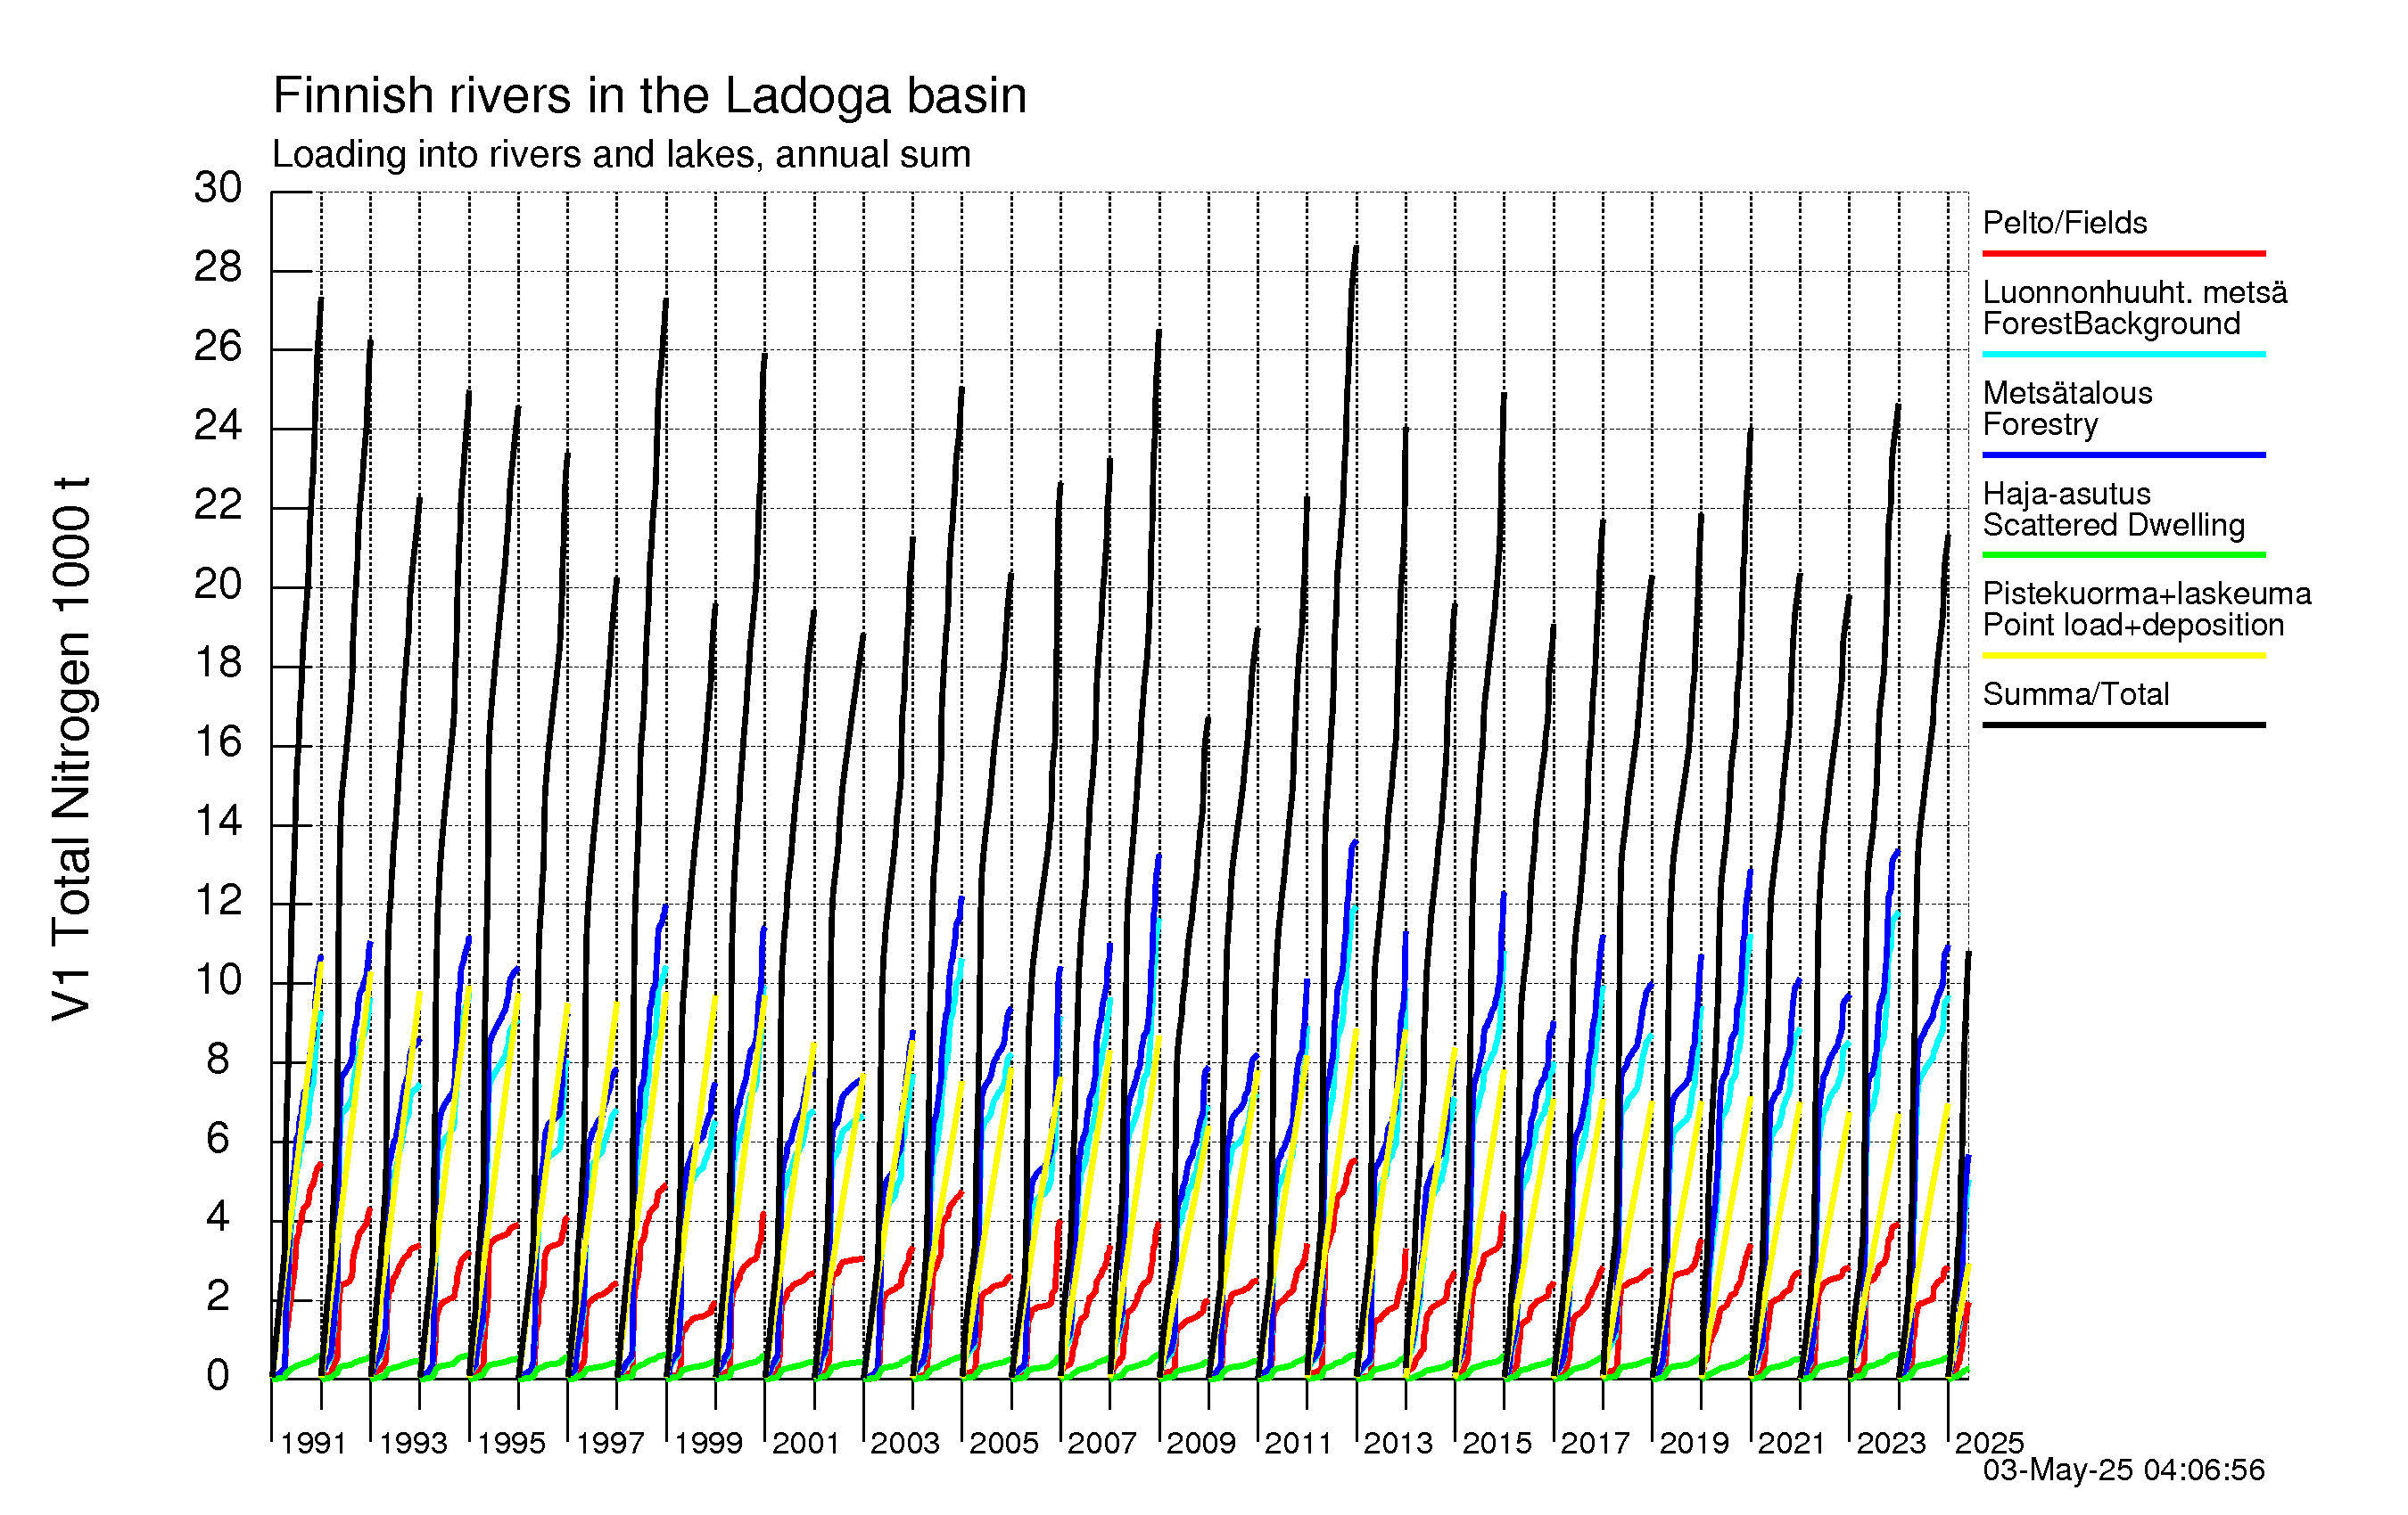Click the green Scattered Dwelling legend line

[2124, 554]
